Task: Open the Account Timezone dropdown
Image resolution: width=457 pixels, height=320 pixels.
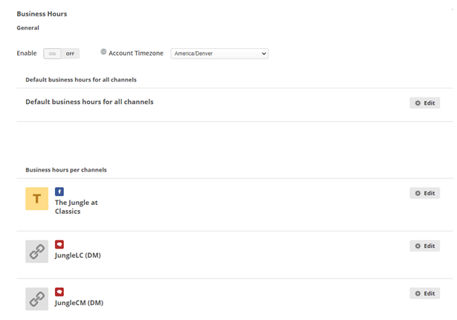Action: click(219, 53)
